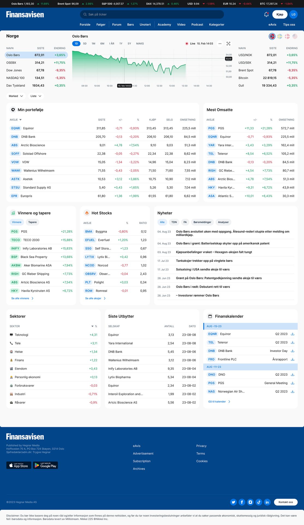Image resolution: width=304 pixels, height=525 pixels.
Task: Open the TikTok social link
Action: point(259,502)
